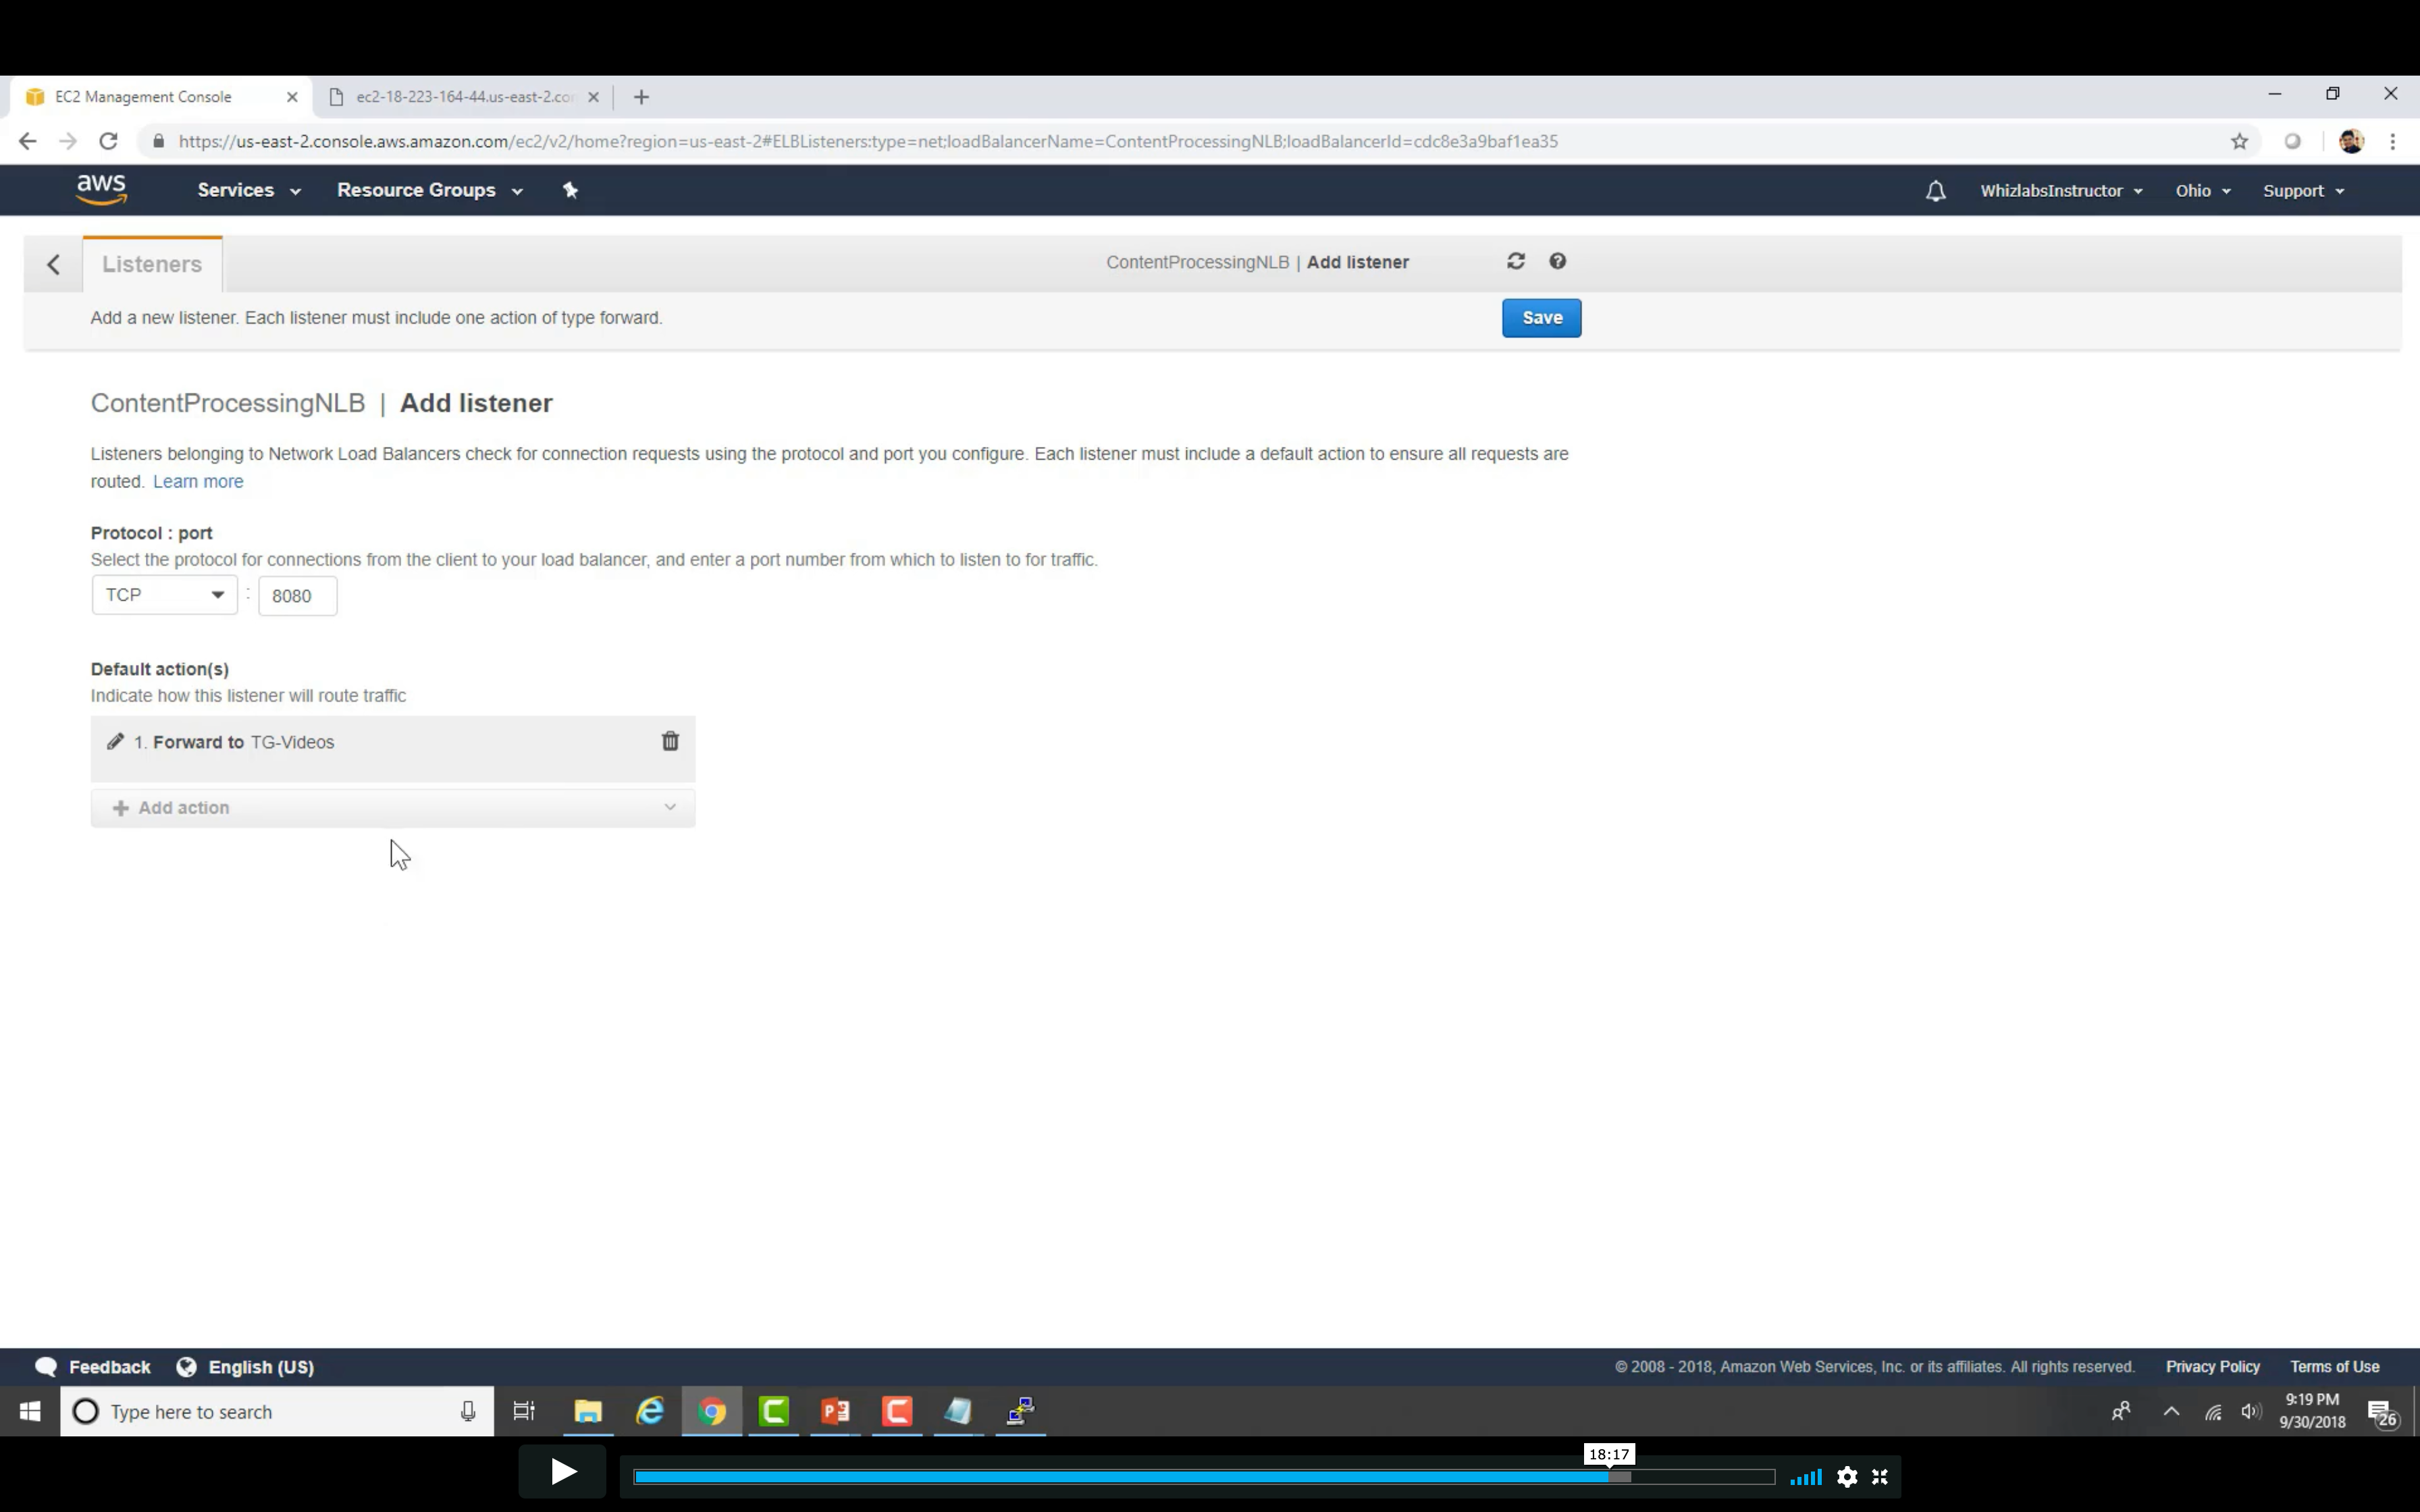
Task: Go back with the Listeners chevron
Action: pyautogui.click(x=54, y=264)
